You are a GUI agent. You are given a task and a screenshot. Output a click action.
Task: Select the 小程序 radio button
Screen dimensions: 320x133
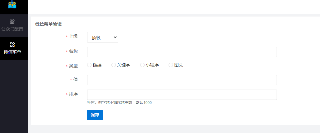142,65
